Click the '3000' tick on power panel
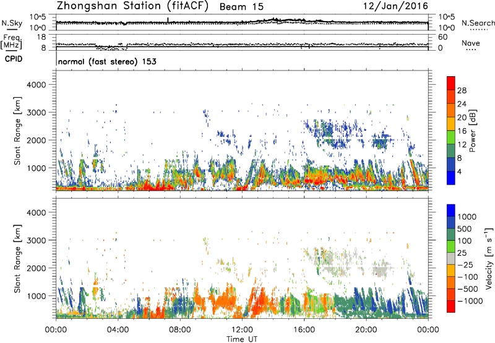The width and height of the screenshot is (495, 343). point(36,113)
